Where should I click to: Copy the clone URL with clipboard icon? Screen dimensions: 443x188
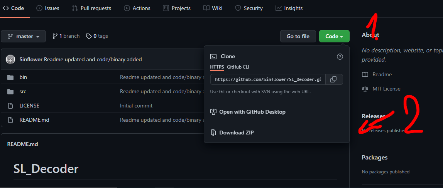[x=334, y=79]
